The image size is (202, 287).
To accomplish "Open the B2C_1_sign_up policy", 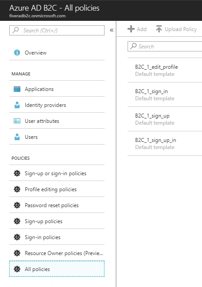I will pos(165,119).
